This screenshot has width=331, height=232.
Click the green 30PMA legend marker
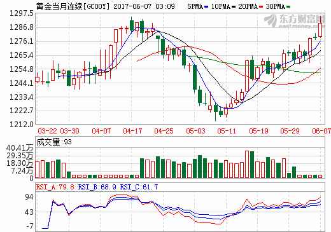pos(288,7)
